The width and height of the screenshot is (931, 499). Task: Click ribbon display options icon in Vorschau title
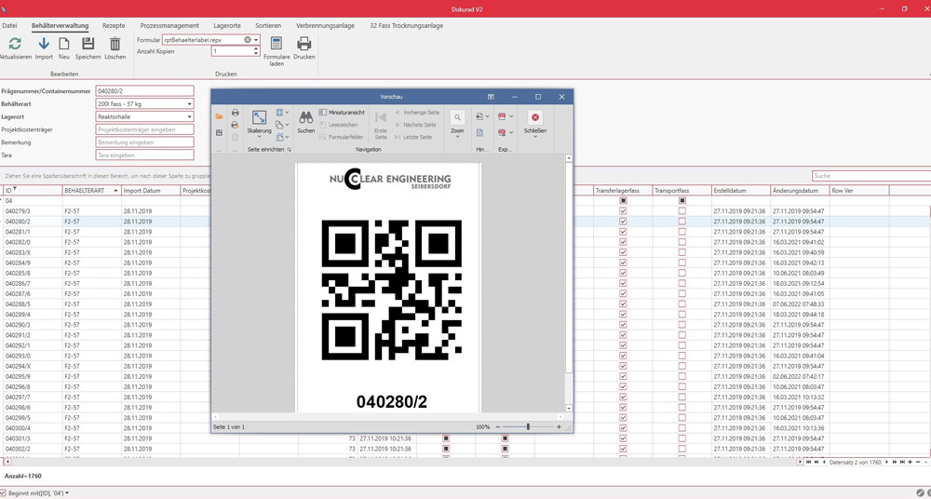click(491, 96)
